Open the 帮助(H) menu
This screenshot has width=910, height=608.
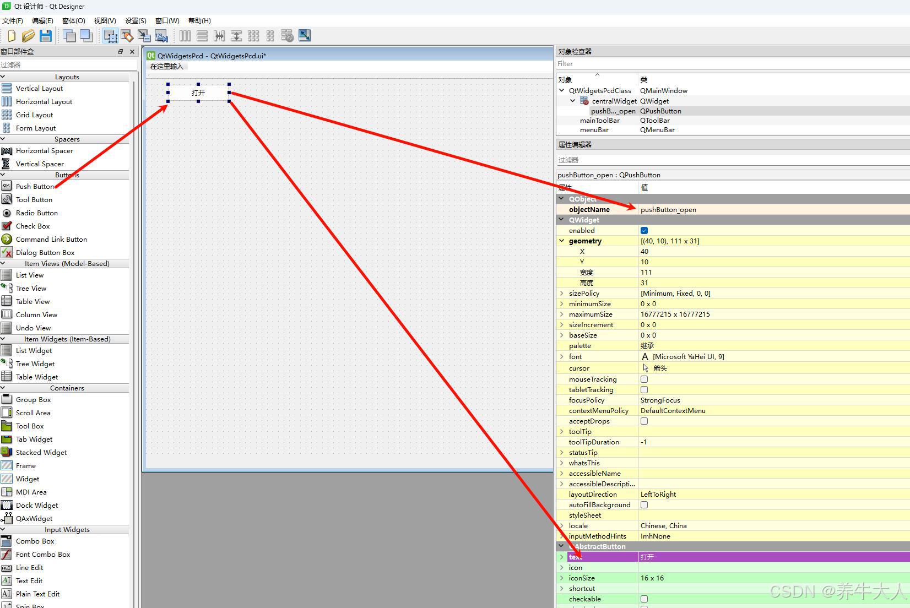(199, 21)
